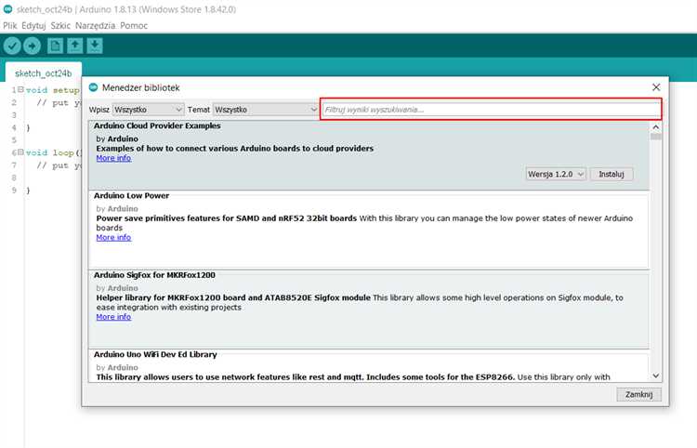
Task: Click the Helper library for MKRFox1200 description
Action: (x=233, y=297)
